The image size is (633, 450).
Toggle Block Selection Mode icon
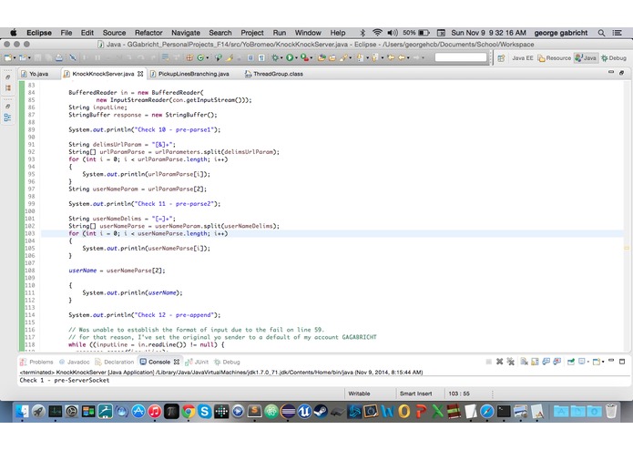pyautogui.click(x=250, y=57)
